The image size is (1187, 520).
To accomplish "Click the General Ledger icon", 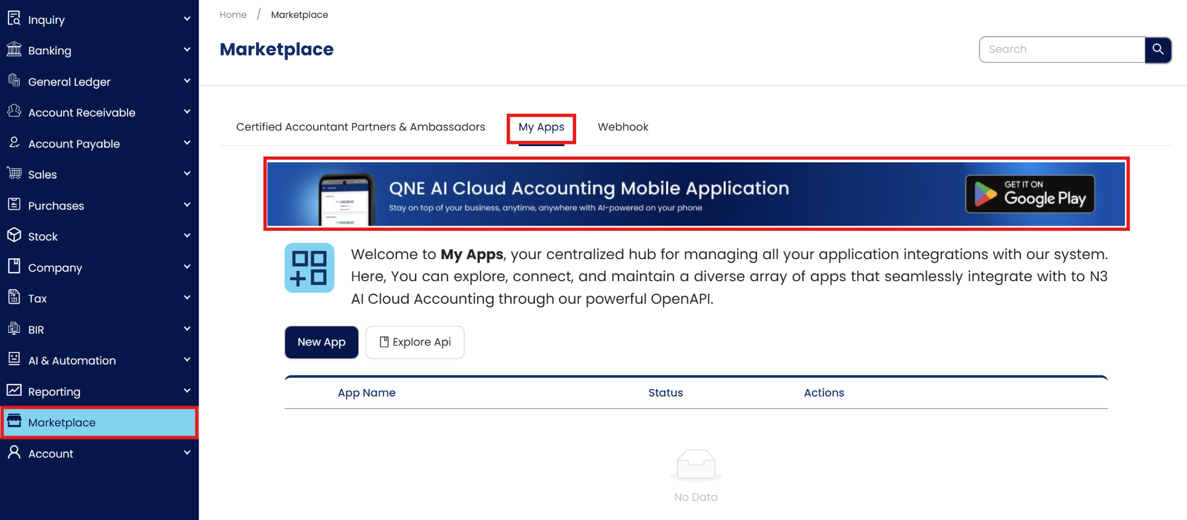I will pos(14,81).
